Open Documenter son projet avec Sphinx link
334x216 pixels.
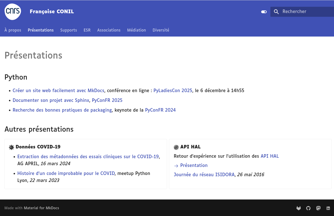click(x=51, y=100)
